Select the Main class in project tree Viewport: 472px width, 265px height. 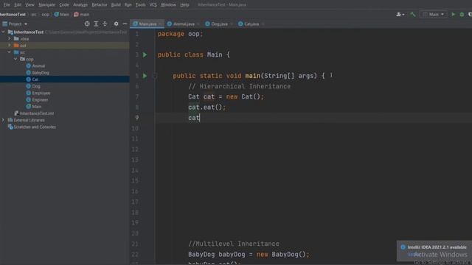click(37, 107)
